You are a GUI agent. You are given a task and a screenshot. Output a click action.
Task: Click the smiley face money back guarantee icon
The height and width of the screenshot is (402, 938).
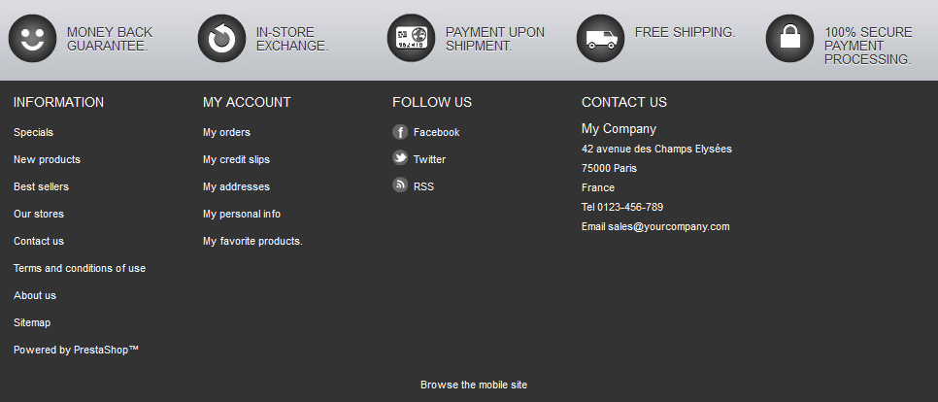coord(32,39)
